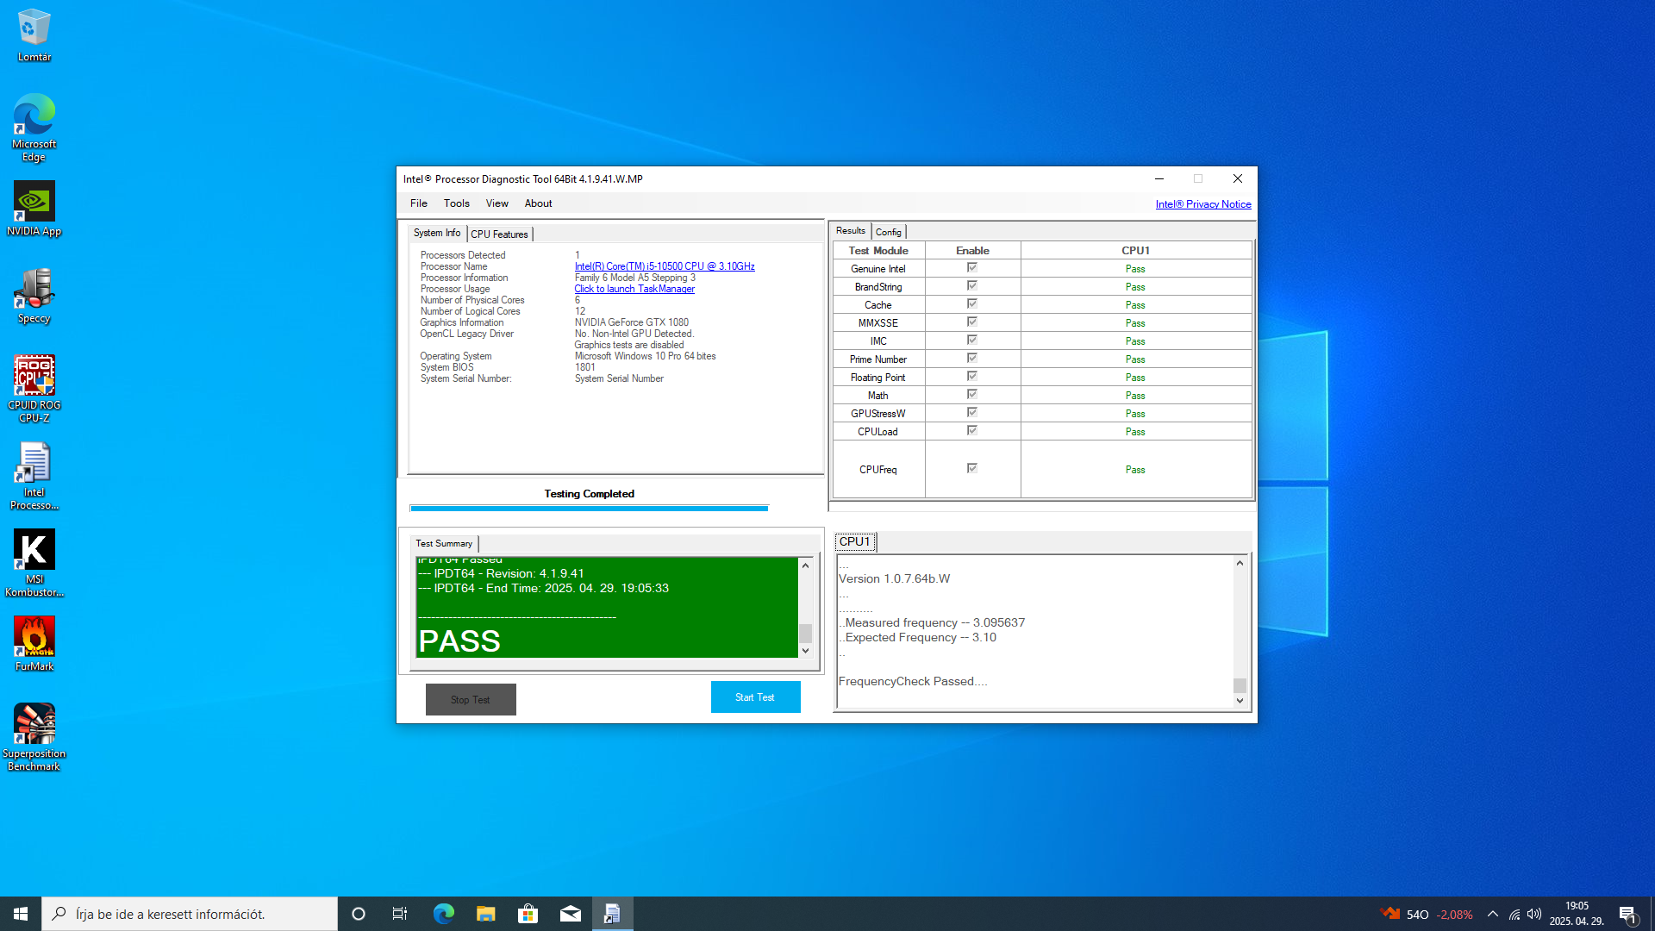Open the Speccy desktop shortcut
1655x931 pixels.
tap(34, 296)
